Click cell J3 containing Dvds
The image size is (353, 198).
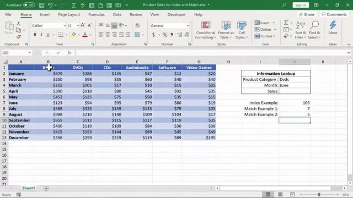pos(295,79)
